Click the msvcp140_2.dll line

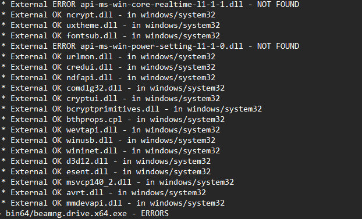click(x=118, y=182)
